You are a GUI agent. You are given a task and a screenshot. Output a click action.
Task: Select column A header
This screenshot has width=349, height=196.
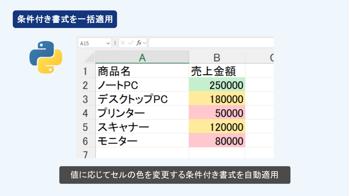[142, 57]
